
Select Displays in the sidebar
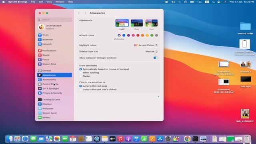click(x=54, y=104)
